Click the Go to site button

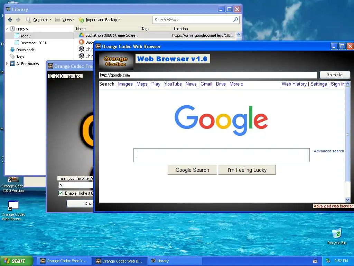[335, 75]
